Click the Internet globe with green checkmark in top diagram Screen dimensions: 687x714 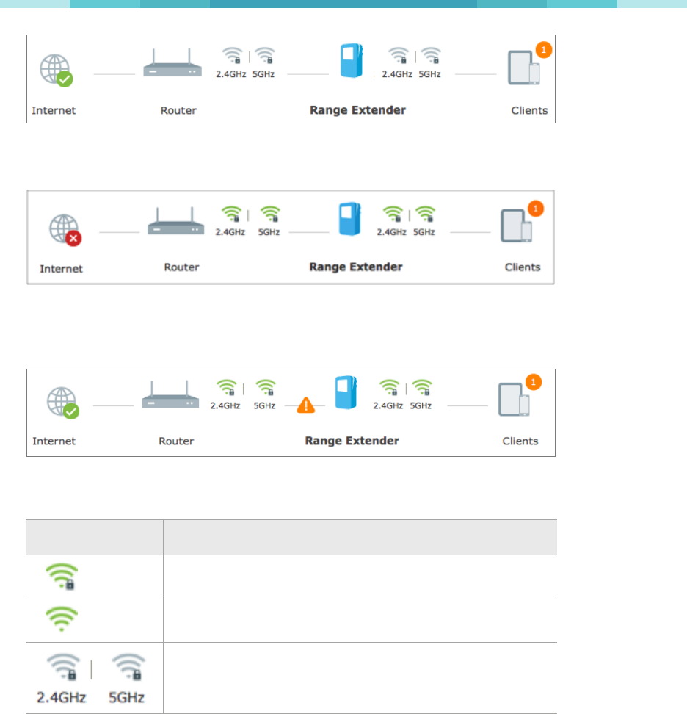click(x=57, y=70)
